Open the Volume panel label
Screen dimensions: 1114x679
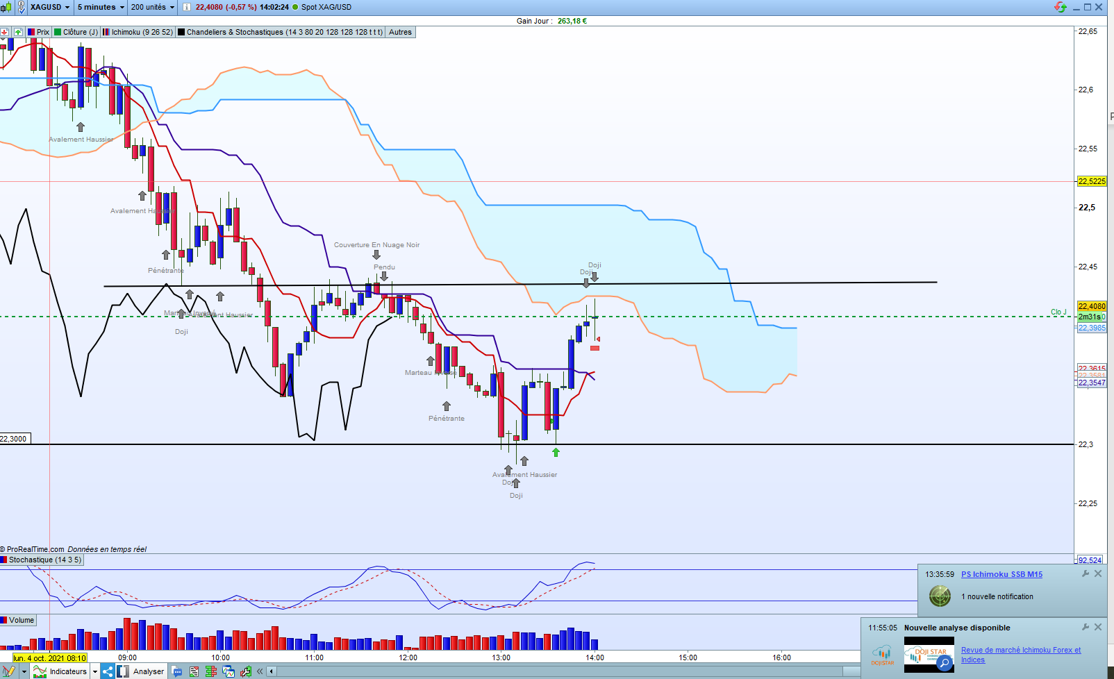click(x=17, y=620)
